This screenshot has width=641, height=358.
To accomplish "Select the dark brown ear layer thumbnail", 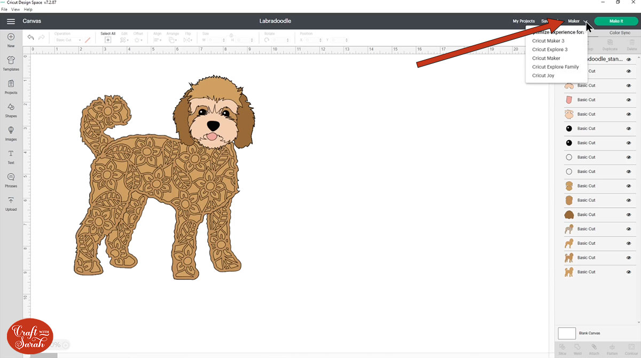I will pyautogui.click(x=569, y=215).
